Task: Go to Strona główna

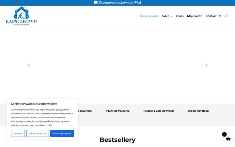Action: pos(149,16)
